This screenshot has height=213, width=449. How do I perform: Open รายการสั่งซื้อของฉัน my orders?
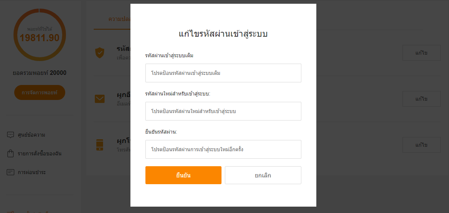coord(39,153)
